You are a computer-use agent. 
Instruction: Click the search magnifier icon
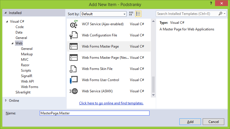coord(220,14)
